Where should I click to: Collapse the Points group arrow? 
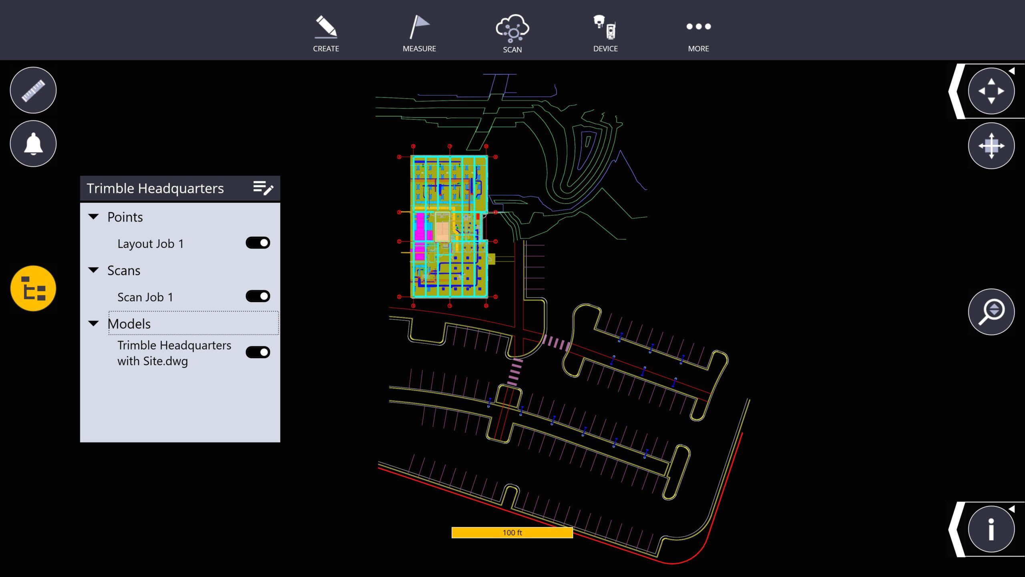(93, 217)
